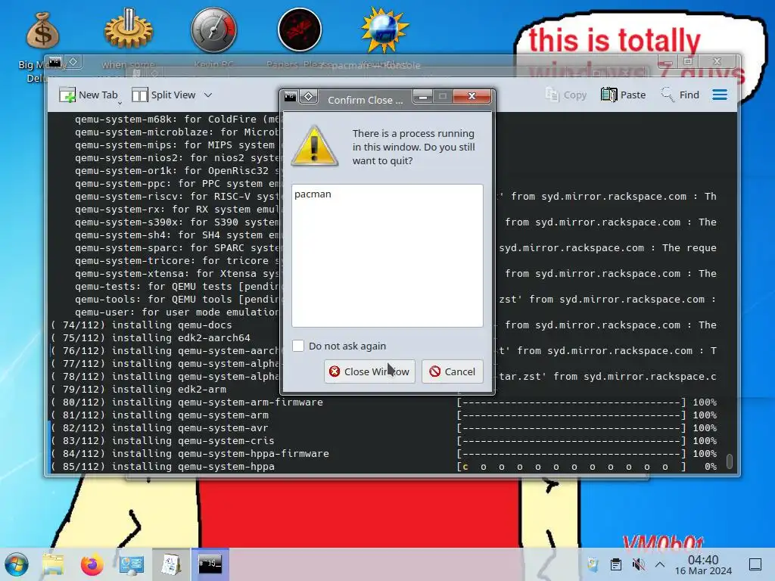Click the 'installing qemu-system-arm' terminal line
The image size is (775, 581).
190,415
